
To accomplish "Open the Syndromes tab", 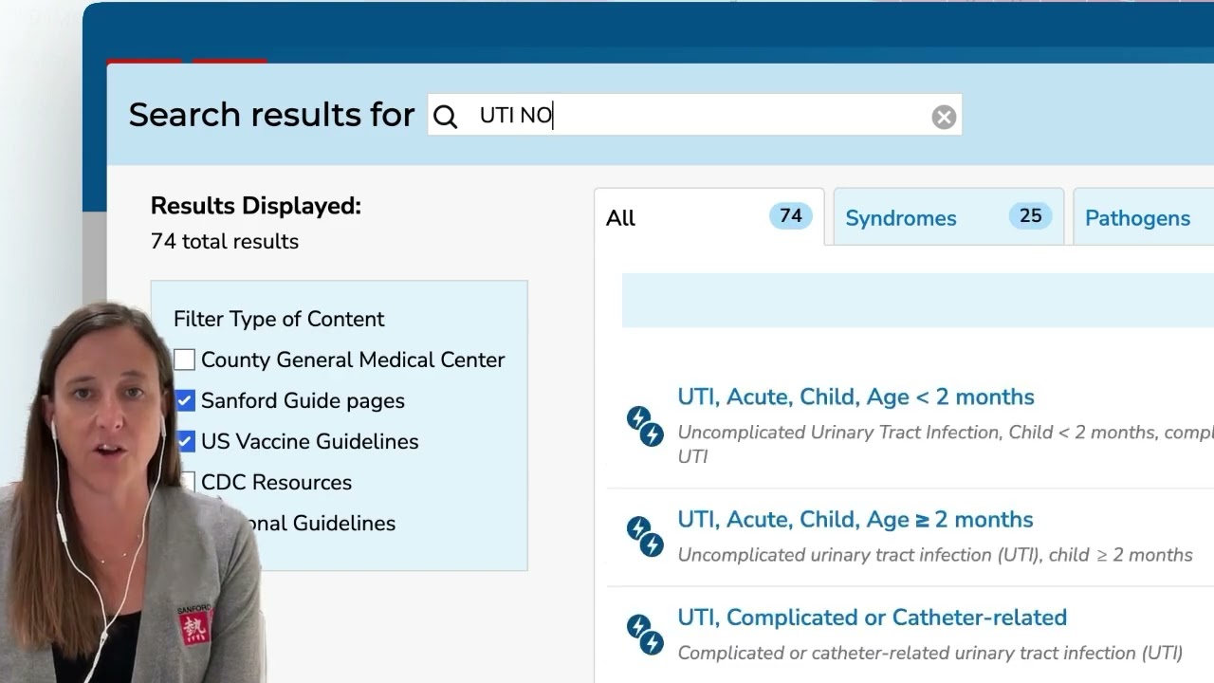I will [x=900, y=218].
